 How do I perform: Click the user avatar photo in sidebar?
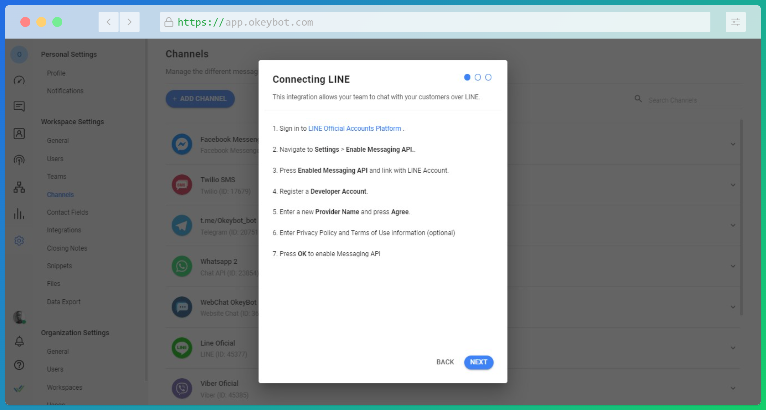point(19,317)
